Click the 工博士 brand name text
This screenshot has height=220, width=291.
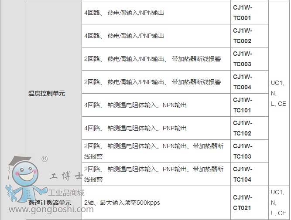coord(67,177)
